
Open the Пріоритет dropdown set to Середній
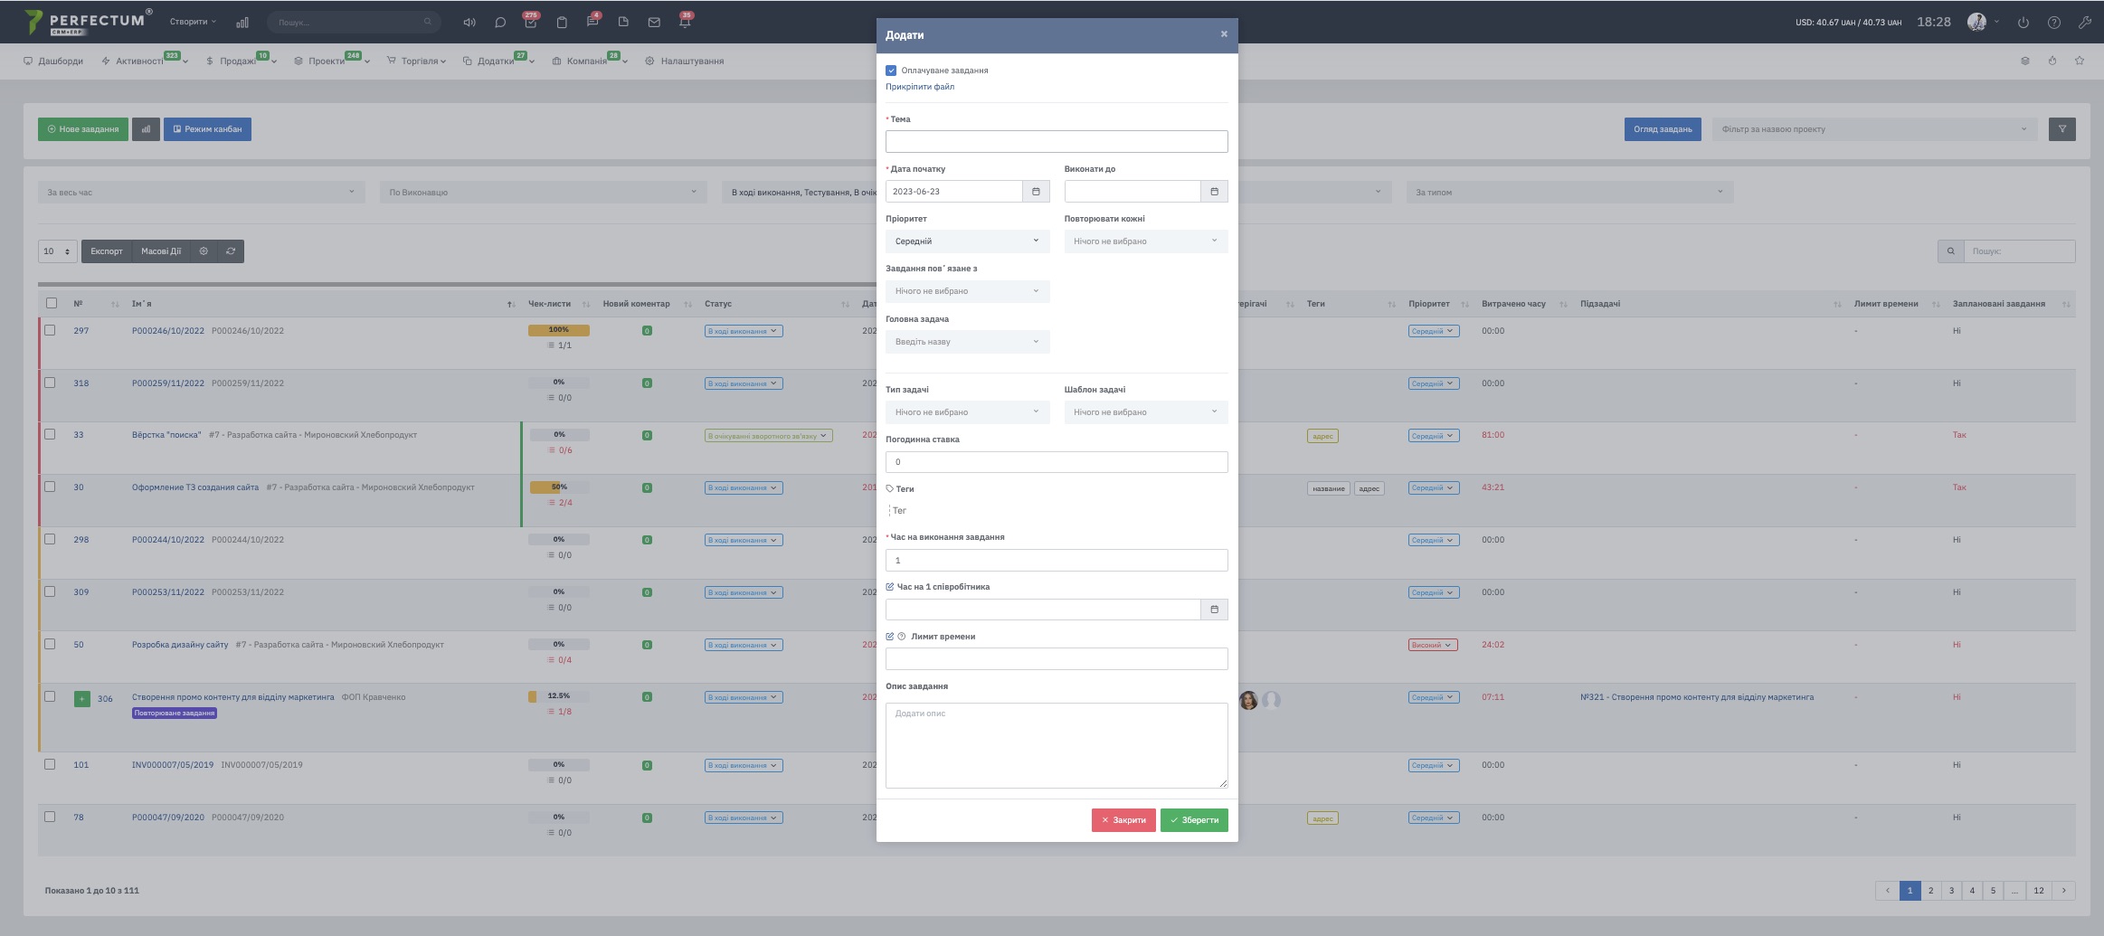966,241
